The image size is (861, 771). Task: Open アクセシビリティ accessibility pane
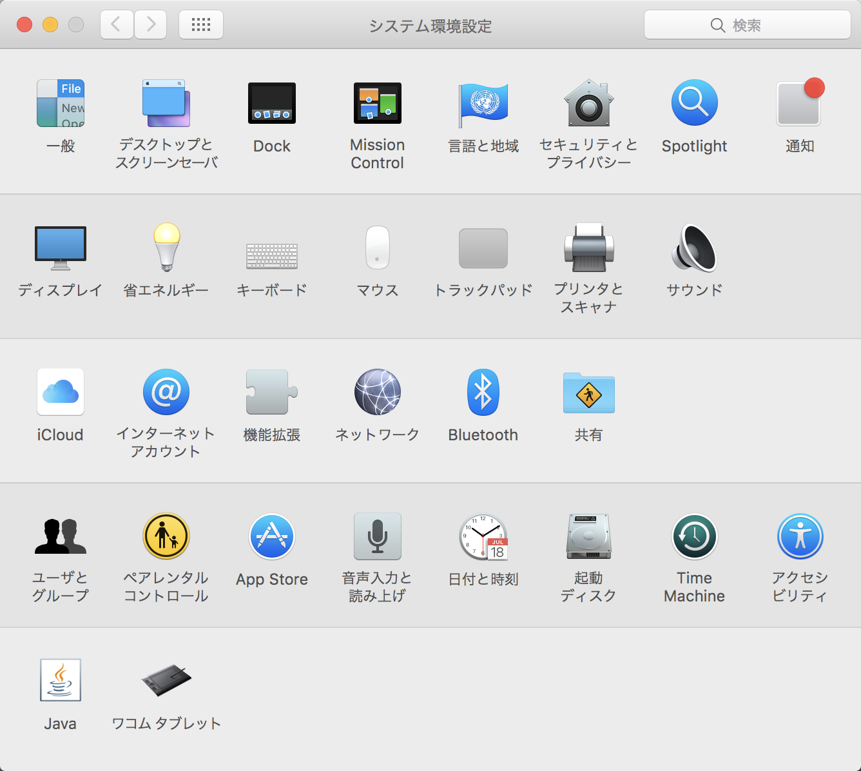click(x=800, y=536)
